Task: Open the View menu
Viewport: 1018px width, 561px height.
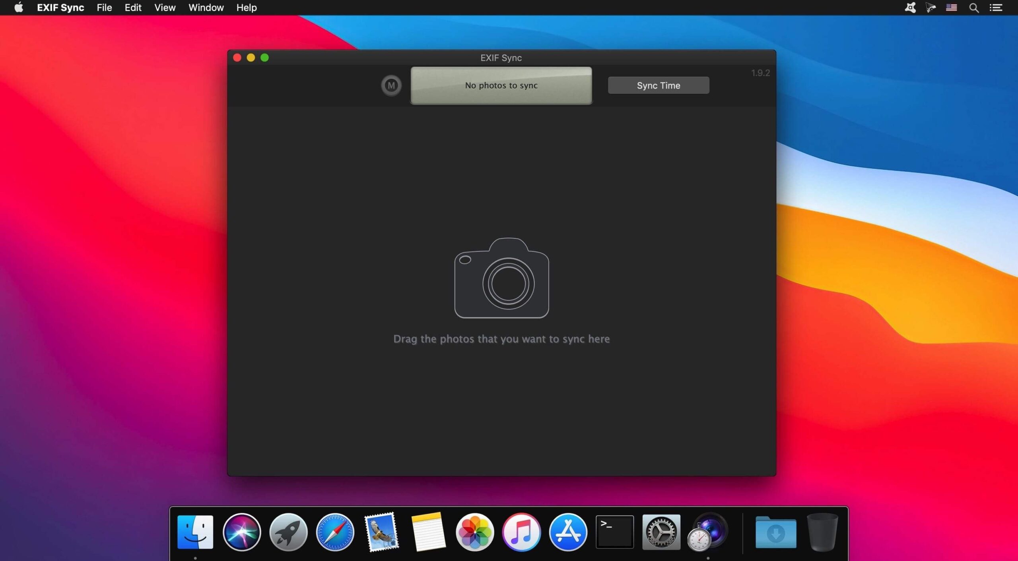Action: point(165,8)
